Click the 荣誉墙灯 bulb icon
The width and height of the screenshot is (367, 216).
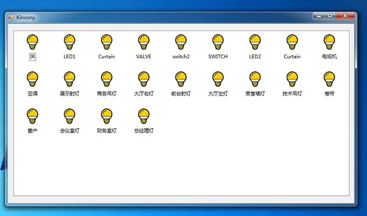[x=255, y=79]
